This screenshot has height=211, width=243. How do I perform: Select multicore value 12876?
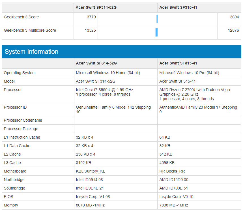click(233, 30)
